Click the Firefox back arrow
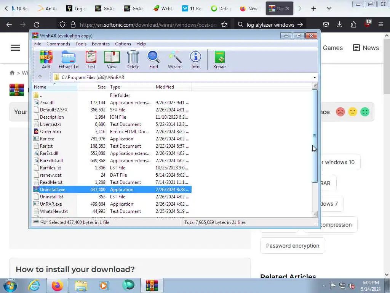 [9, 25]
